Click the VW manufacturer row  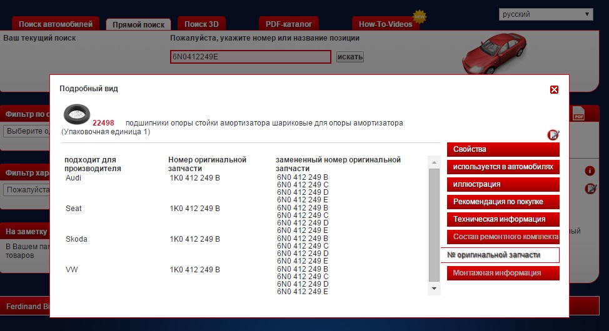tap(71, 269)
